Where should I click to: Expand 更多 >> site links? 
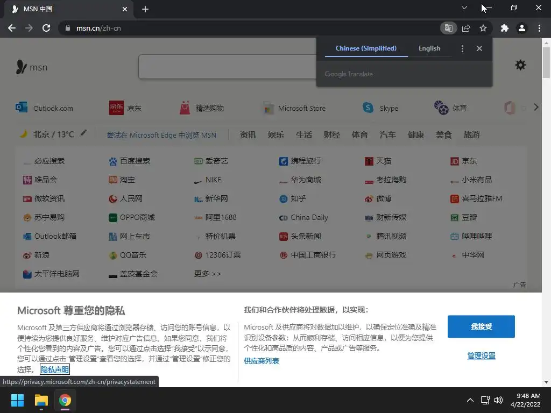coord(207,274)
